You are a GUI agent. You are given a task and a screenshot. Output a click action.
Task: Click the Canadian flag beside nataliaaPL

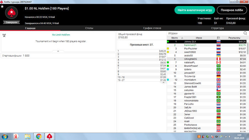pyautogui.click(x=218, y=63)
